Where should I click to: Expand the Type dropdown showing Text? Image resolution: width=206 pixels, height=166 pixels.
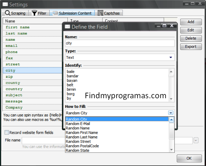(171, 57)
